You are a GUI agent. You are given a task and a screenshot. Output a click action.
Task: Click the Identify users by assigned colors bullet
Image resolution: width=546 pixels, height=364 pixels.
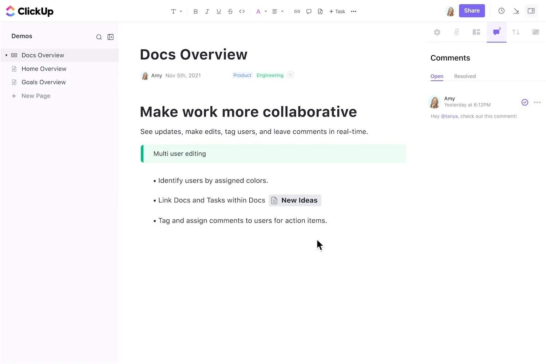(x=213, y=181)
